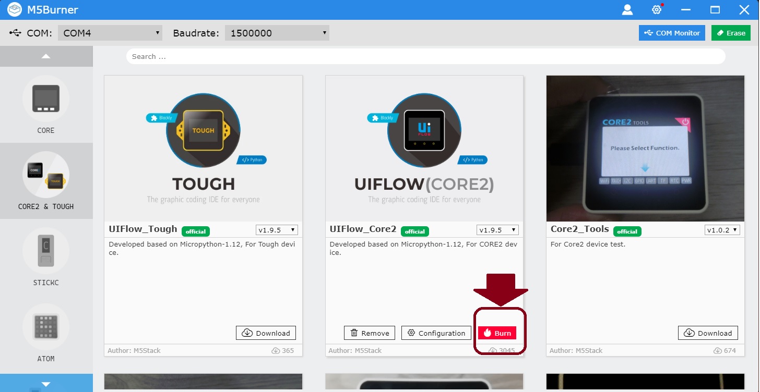Image resolution: width=760 pixels, height=392 pixels.
Task: Open the COM4 port dropdown
Action: tap(110, 32)
